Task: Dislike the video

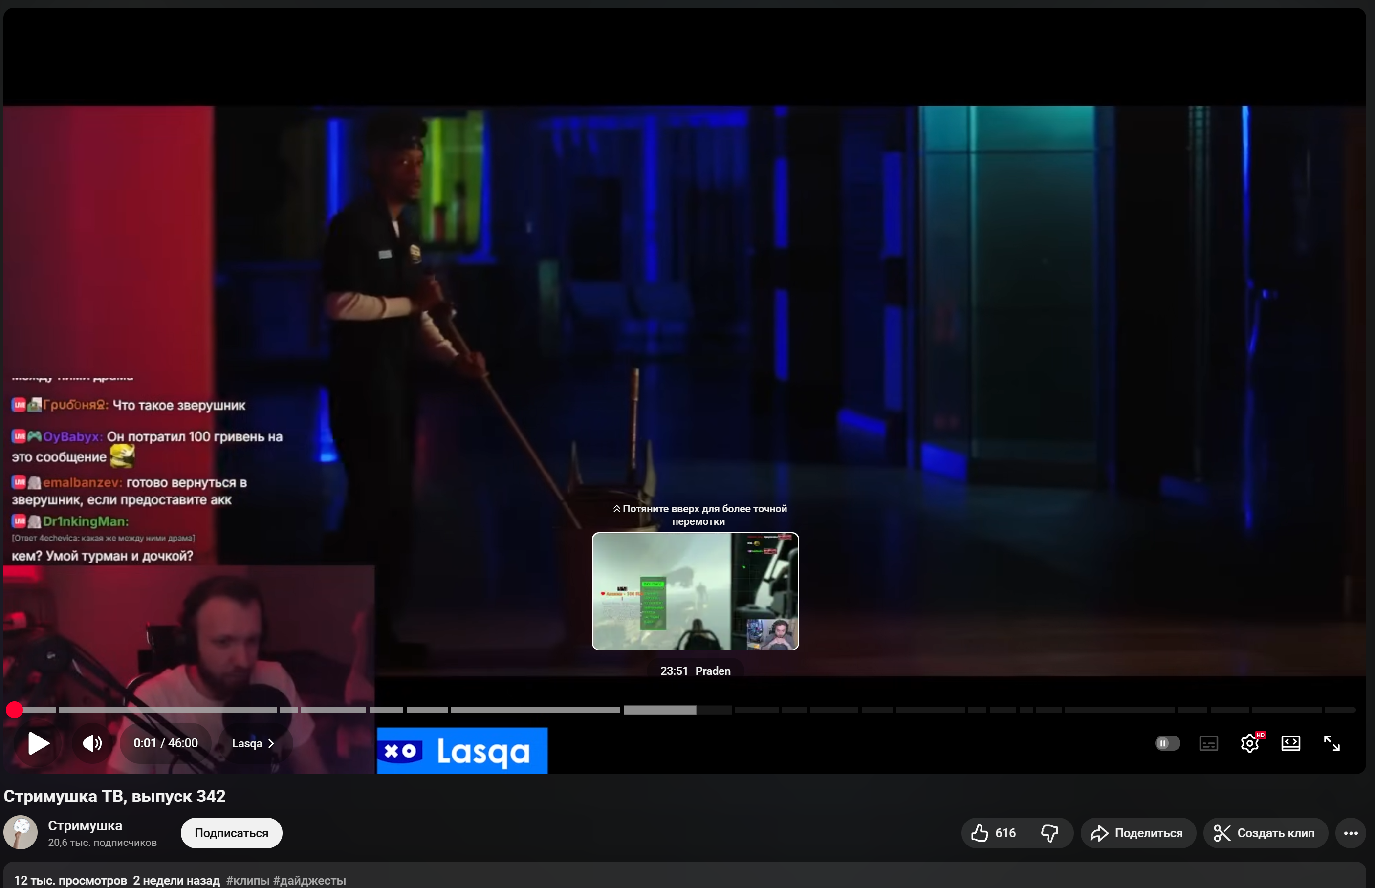Action: [x=1050, y=833]
